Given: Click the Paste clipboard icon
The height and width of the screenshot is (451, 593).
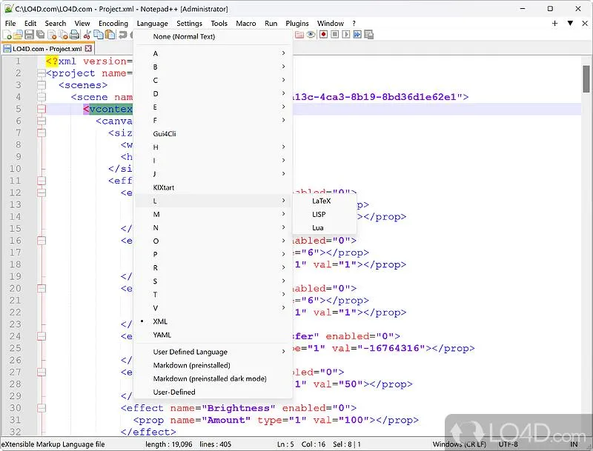Looking at the screenshot, I should coord(110,35).
